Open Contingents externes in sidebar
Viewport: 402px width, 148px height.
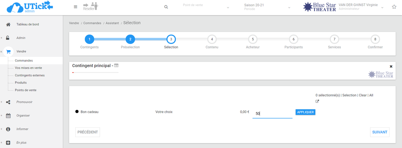30,75
